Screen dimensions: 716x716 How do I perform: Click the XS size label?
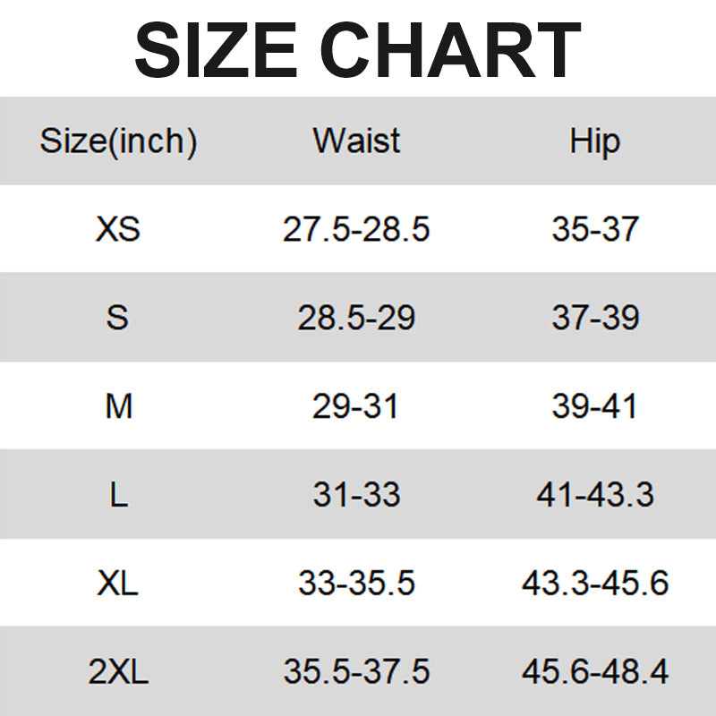coord(118,230)
